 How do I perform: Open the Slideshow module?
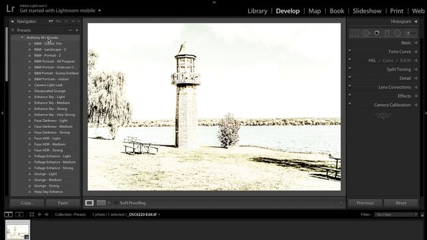367,11
